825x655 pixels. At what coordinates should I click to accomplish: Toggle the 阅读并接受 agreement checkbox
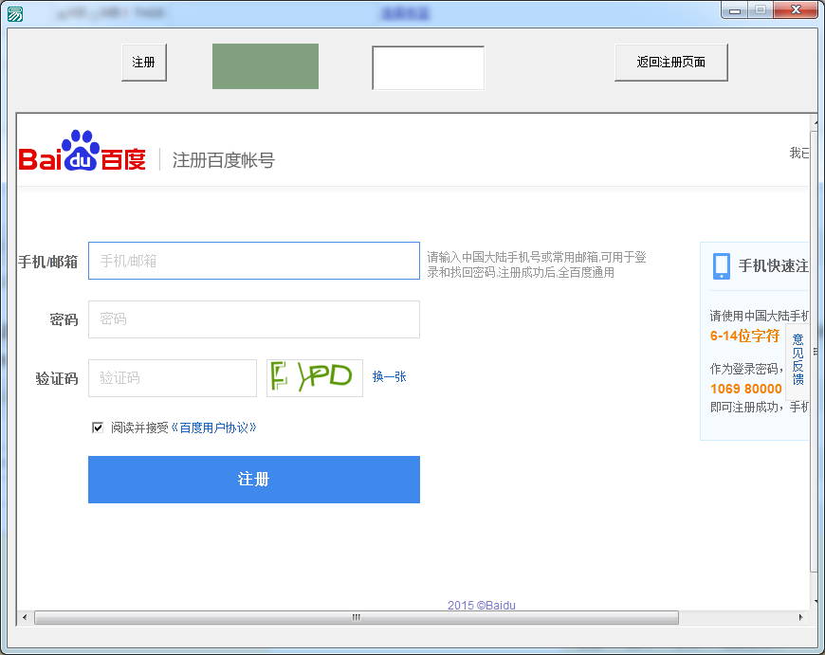(98, 428)
